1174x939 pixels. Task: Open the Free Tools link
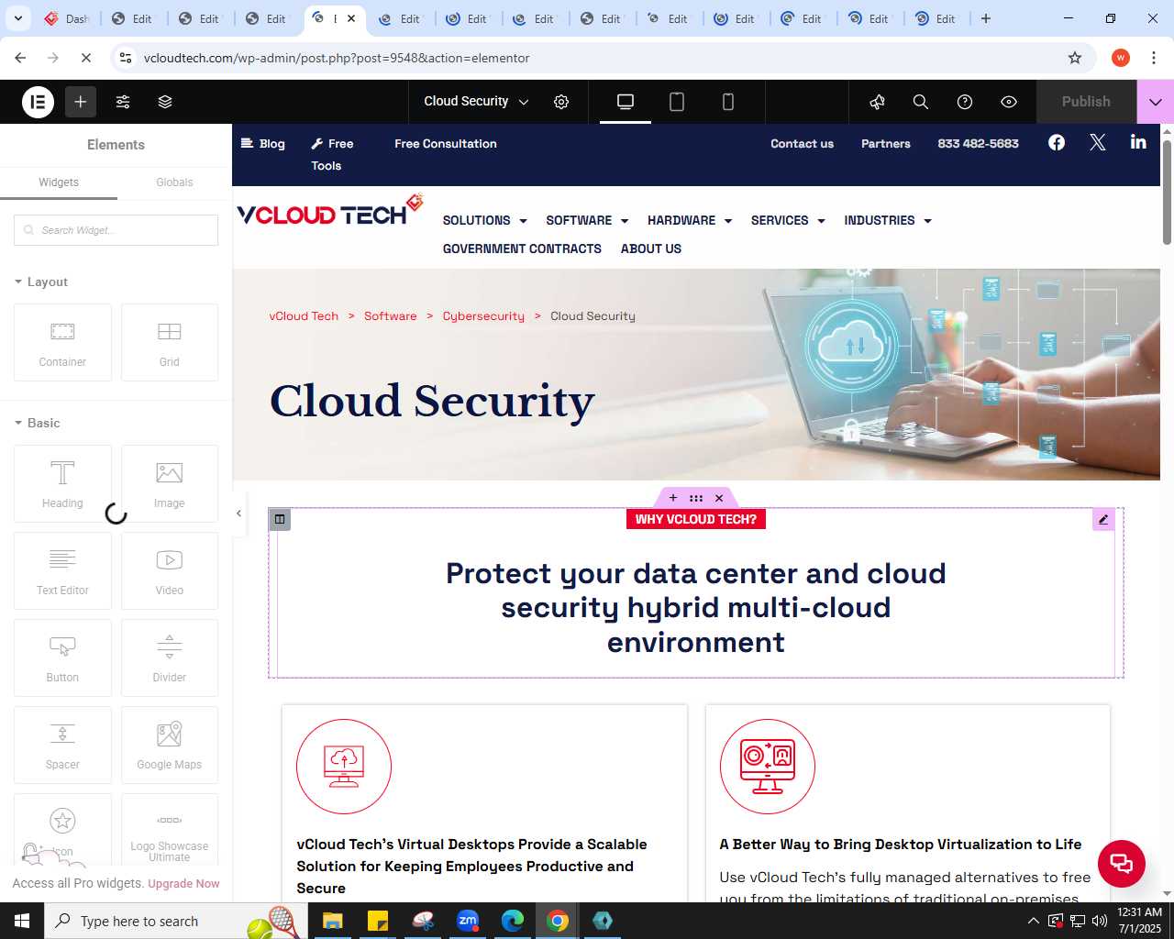(331, 155)
